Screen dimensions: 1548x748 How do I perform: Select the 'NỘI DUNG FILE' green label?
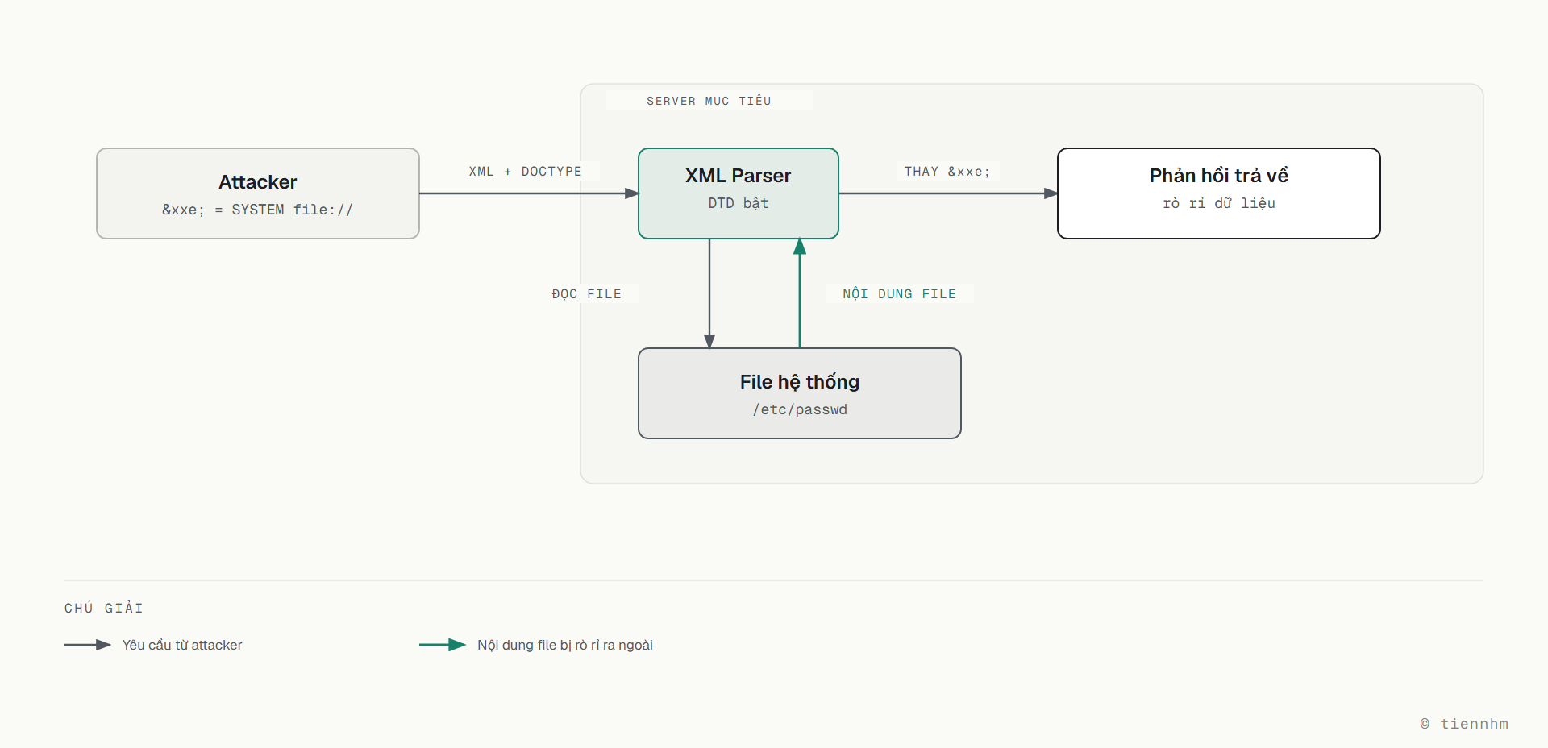(x=900, y=294)
